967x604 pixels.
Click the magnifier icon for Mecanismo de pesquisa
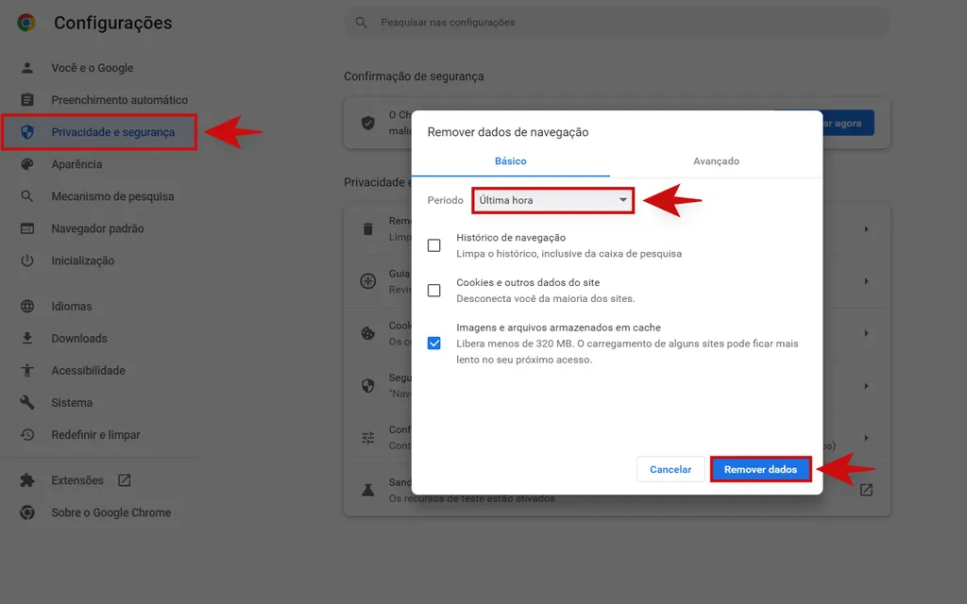tap(27, 196)
